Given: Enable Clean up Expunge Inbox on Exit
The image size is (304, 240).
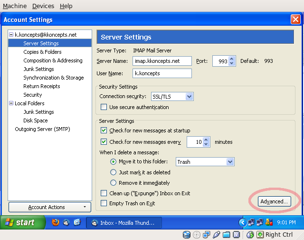Looking at the screenshot, I should 104,193.
